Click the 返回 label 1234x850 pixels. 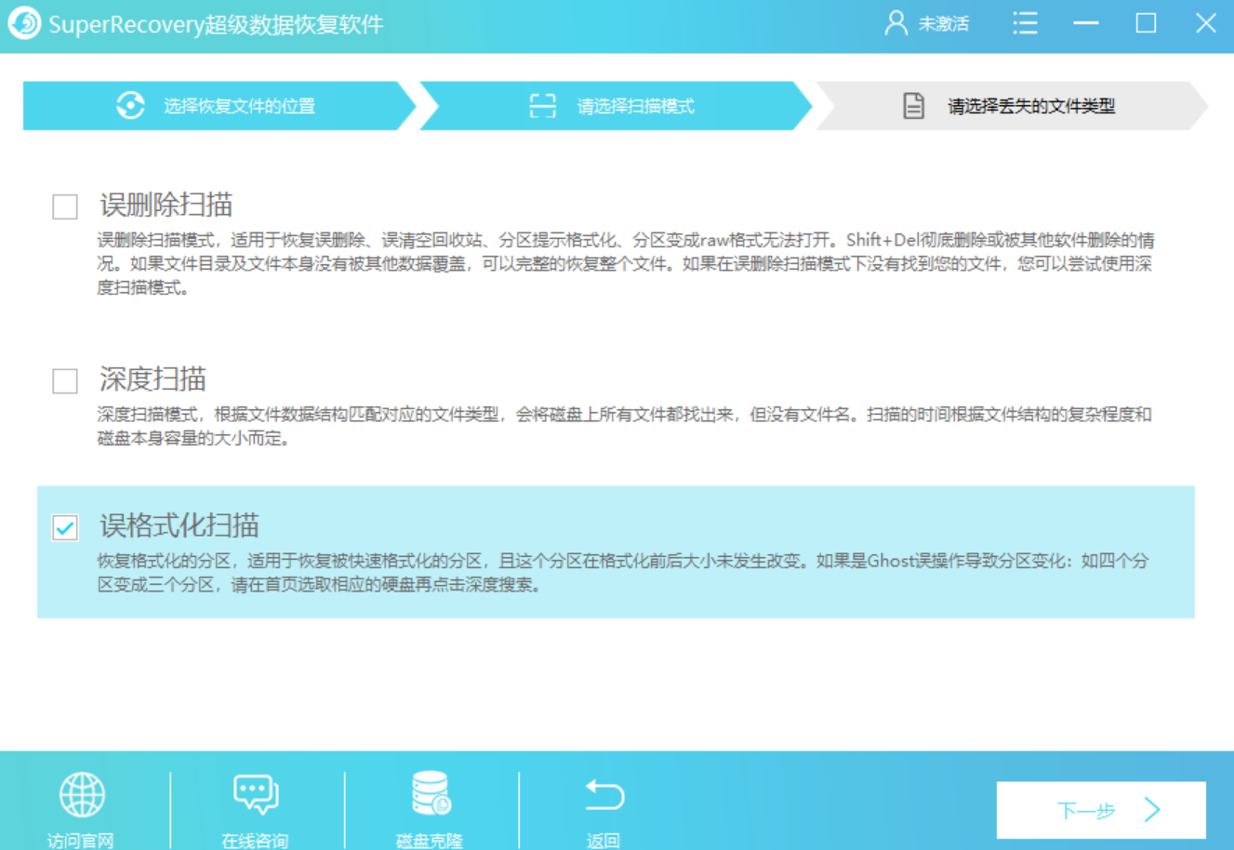[x=604, y=841]
